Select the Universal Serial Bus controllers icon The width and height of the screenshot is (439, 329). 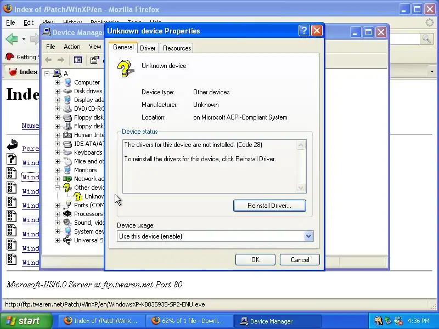[67, 240]
